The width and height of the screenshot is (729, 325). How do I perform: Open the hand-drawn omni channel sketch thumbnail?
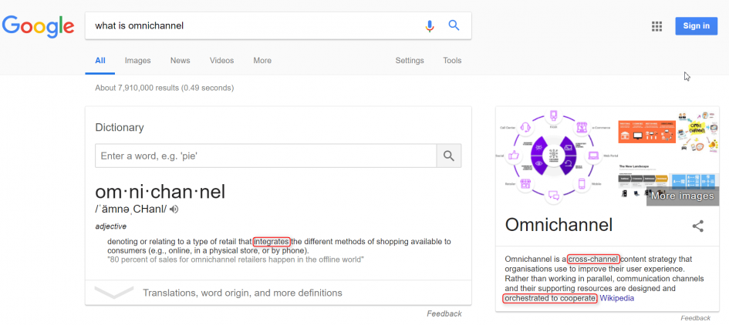(698, 132)
